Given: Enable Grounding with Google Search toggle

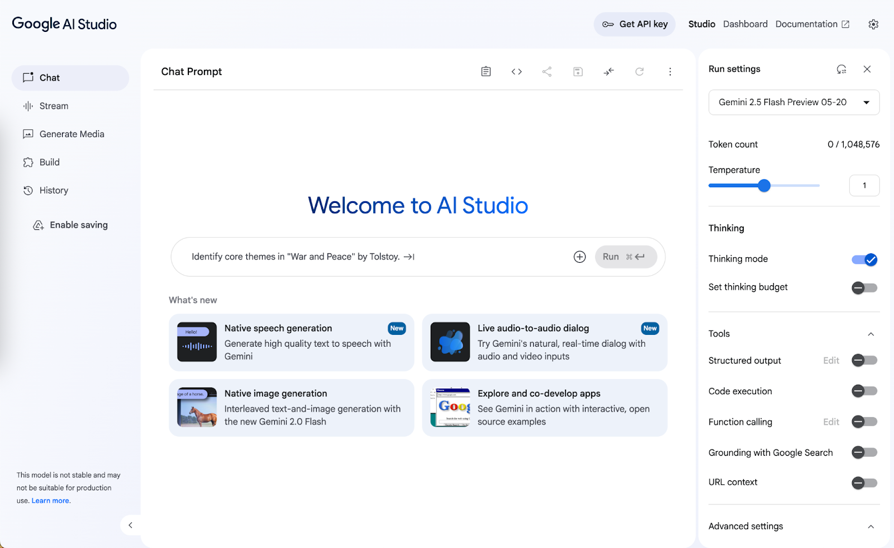Looking at the screenshot, I should click(864, 452).
